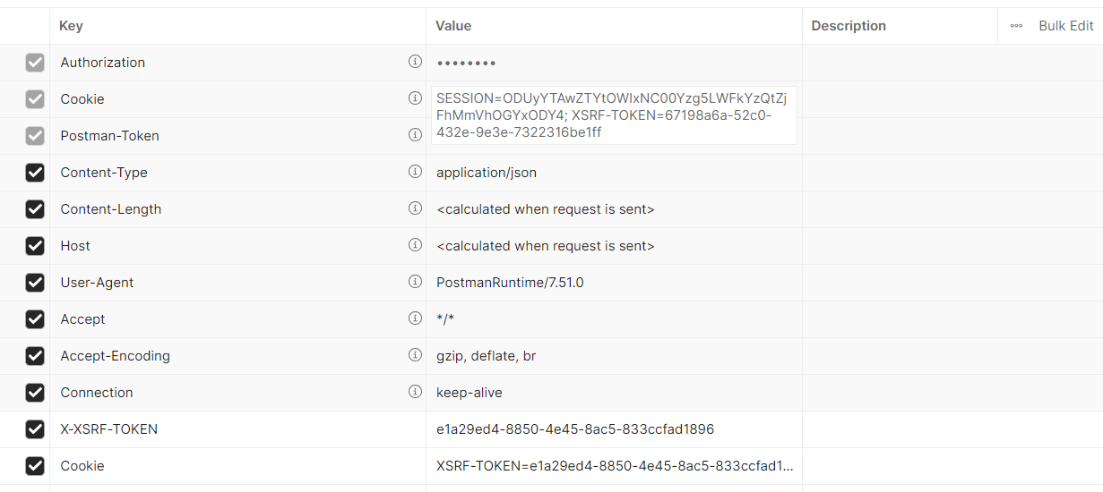Uncheck the Accept-Encoding header checkbox
Viewport: 1103px width, 492px height.
click(x=35, y=356)
